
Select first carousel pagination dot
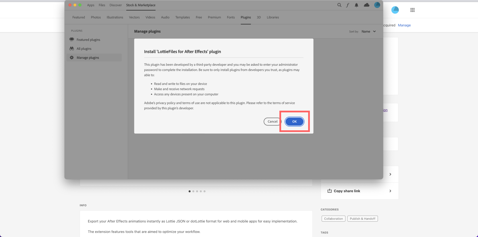point(189,191)
